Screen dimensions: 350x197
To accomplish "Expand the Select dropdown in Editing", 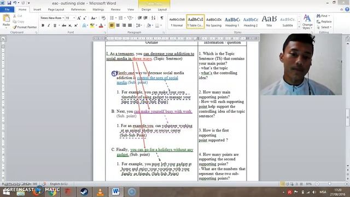I will [x=324, y=27].
